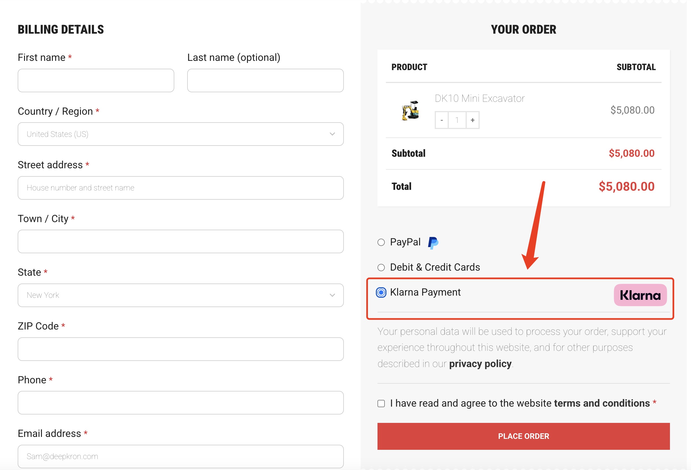Viewport: 691px width, 470px height.
Task: Expand the State dropdown showing New York
Action: coord(180,295)
